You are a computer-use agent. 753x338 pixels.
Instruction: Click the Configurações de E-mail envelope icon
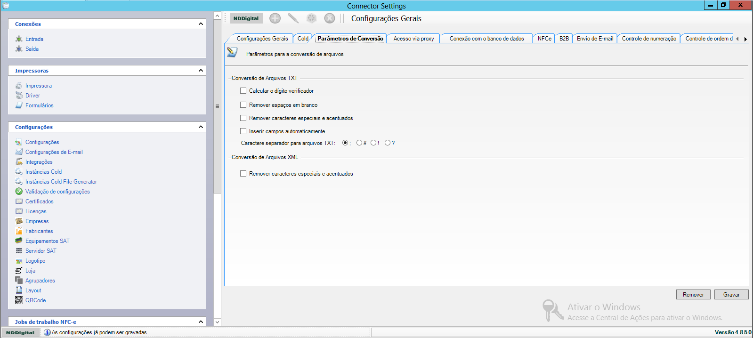[19, 152]
